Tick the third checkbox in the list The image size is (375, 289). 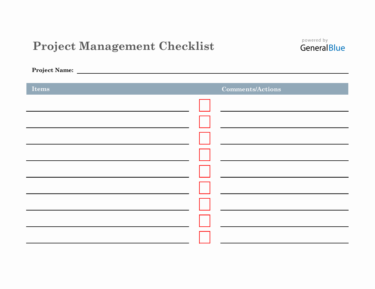tap(205, 138)
